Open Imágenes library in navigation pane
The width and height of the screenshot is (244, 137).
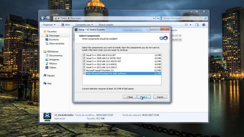point(54,59)
